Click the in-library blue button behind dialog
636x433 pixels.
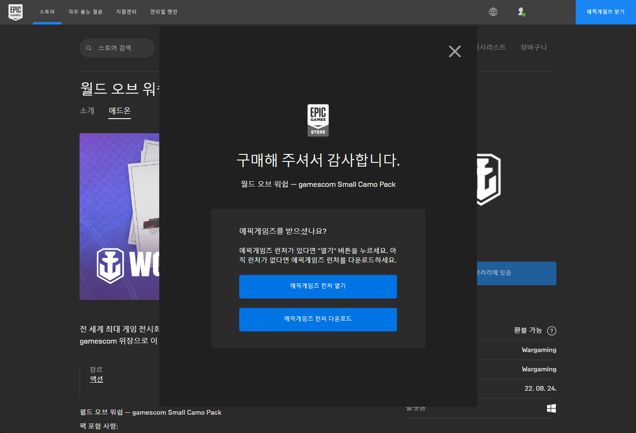(516, 273)
